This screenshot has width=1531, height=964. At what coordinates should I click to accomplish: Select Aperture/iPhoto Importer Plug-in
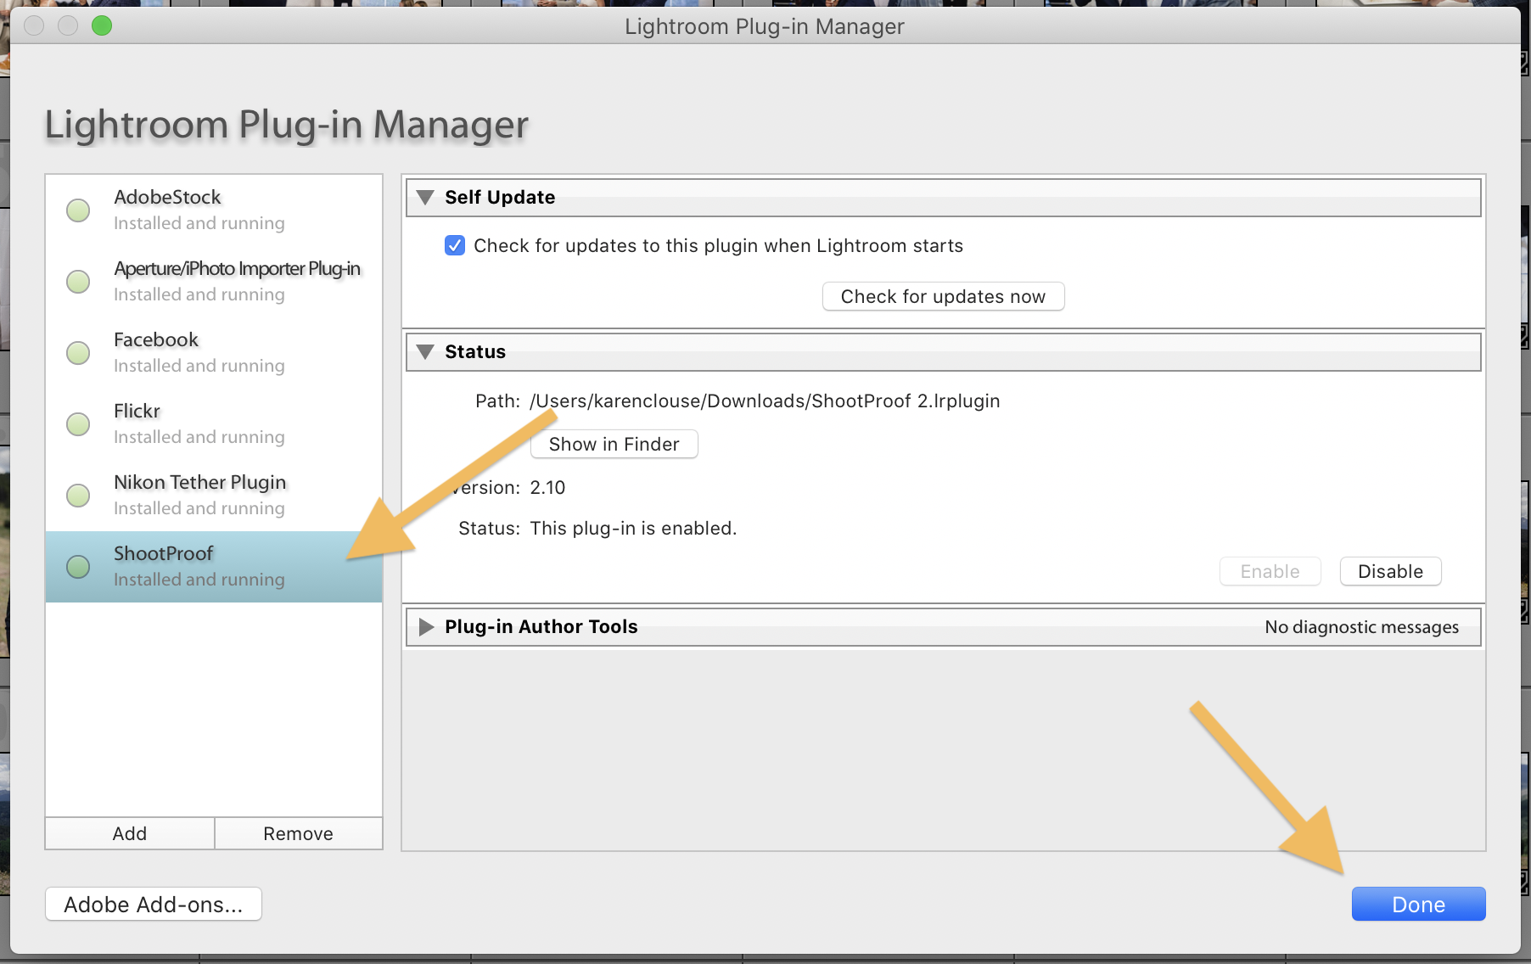214,282
